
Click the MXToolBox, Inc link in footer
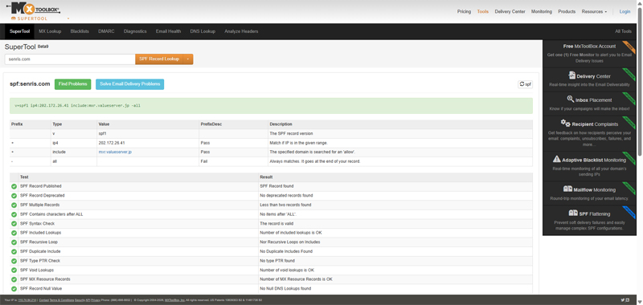[174, 300]
